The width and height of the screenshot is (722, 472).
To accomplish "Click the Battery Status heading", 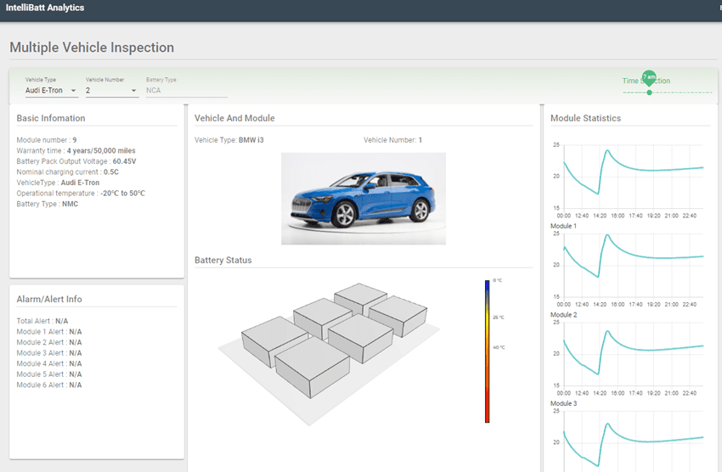I will point(223,260).
